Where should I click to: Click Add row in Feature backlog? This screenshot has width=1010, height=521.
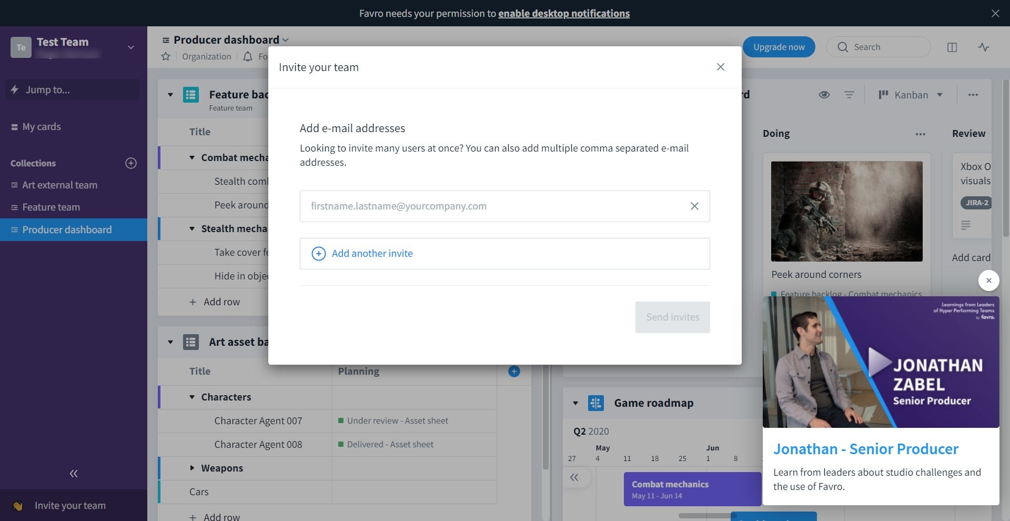(215, 302)
